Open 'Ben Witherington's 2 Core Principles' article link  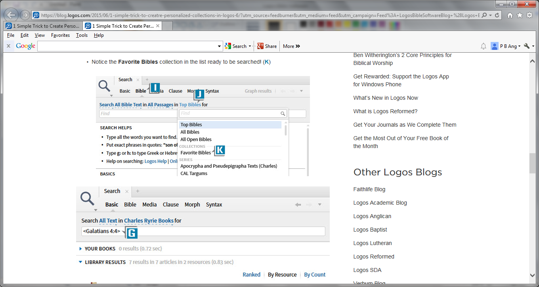coord(402,59)
